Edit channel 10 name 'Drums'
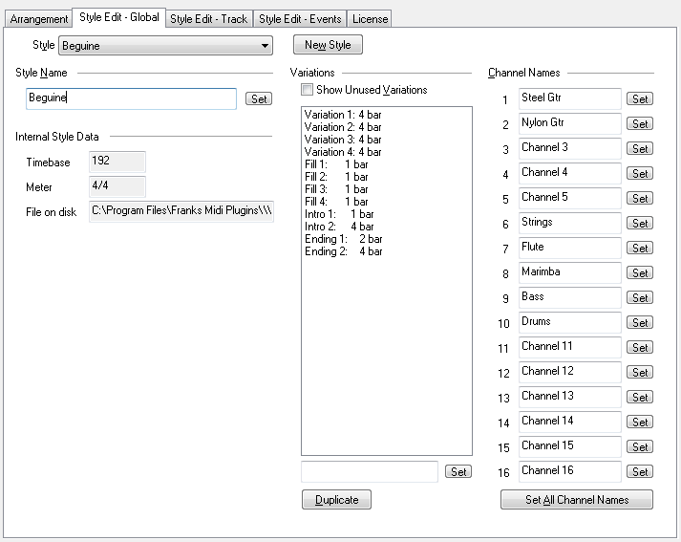Screen dimensions: 681x542 pyautogui.click(x=570, y=322)
